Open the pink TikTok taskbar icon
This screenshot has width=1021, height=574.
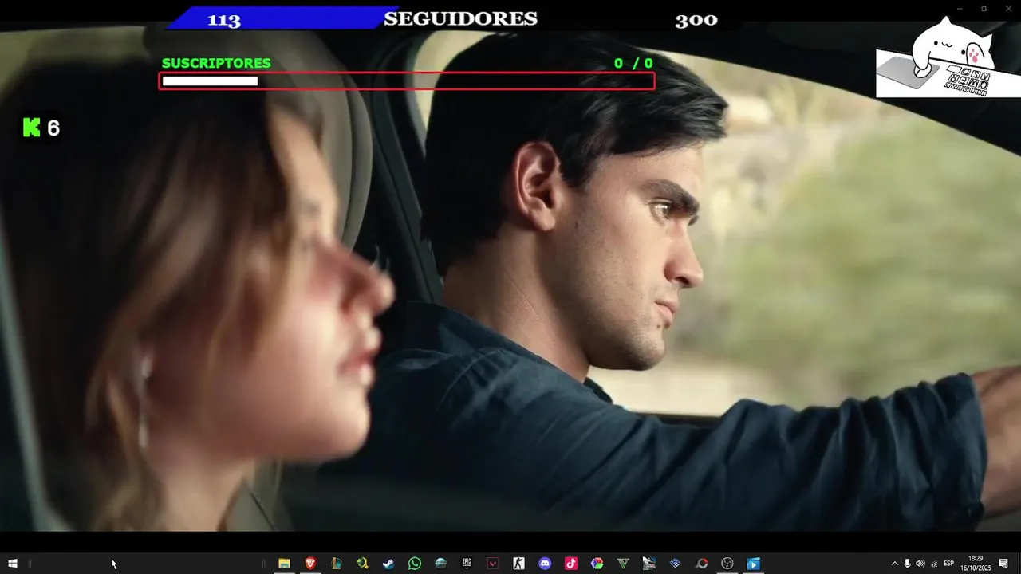[x=571, y=564]
